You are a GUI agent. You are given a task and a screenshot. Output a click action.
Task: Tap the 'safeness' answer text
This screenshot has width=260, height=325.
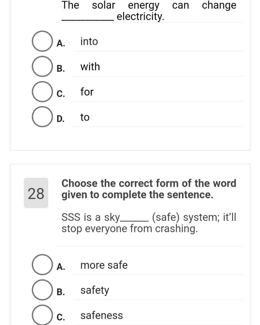pos(102,315)
